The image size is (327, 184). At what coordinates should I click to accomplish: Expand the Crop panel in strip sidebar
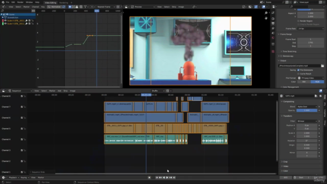285,162
